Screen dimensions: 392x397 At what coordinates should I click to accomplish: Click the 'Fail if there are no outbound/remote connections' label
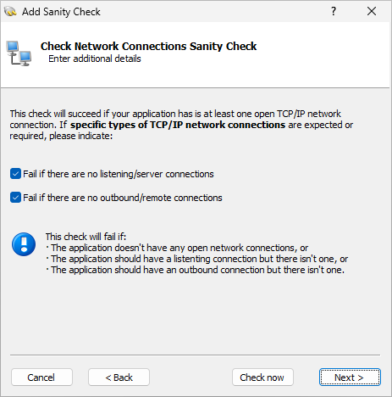(123, 198)
